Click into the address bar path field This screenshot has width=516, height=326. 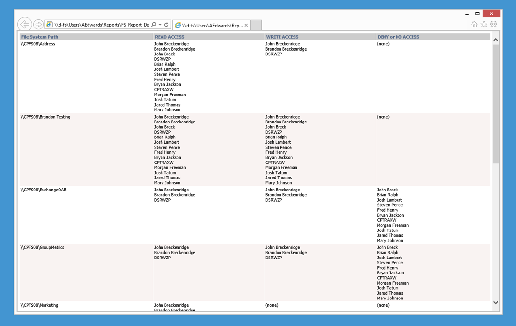(x=102, y=25)
